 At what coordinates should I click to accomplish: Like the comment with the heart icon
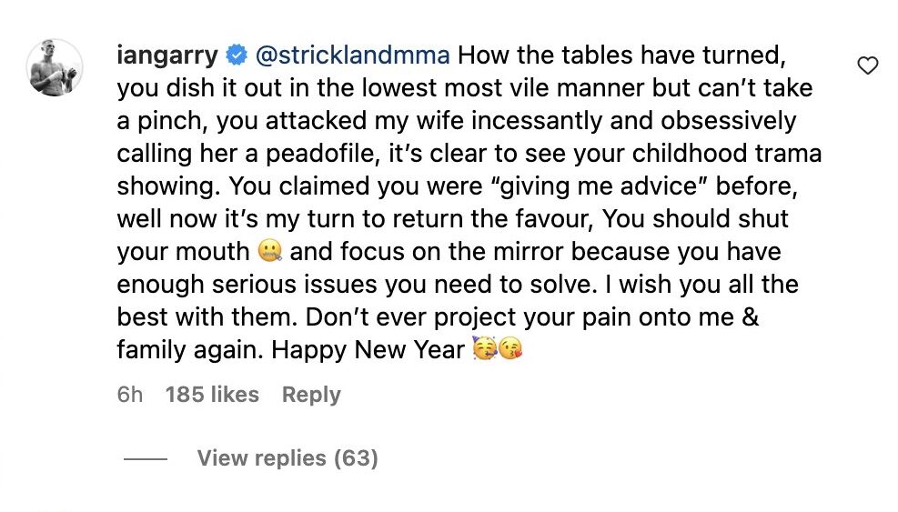[x=868, y=65]
